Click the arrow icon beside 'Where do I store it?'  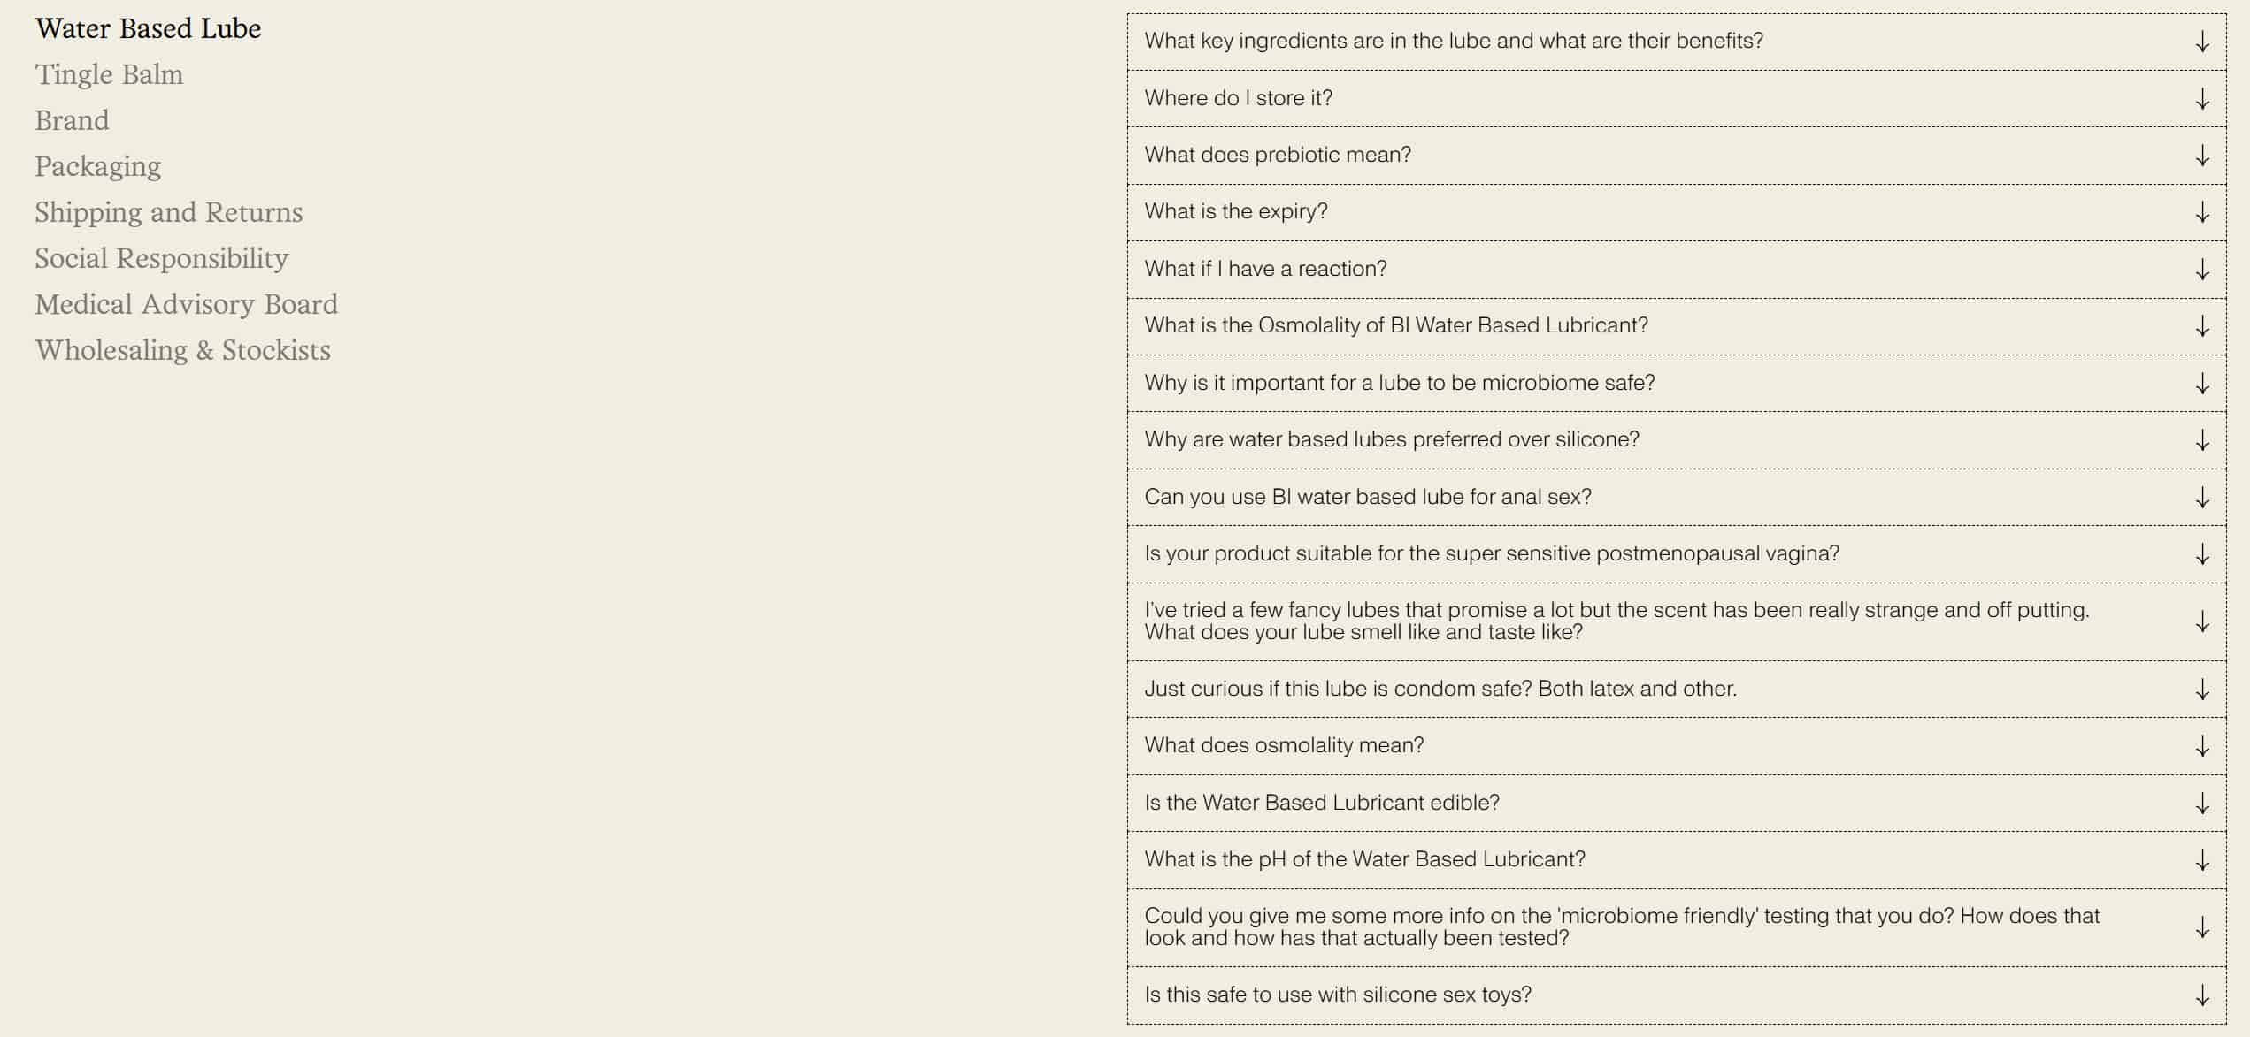[2202, 99]
